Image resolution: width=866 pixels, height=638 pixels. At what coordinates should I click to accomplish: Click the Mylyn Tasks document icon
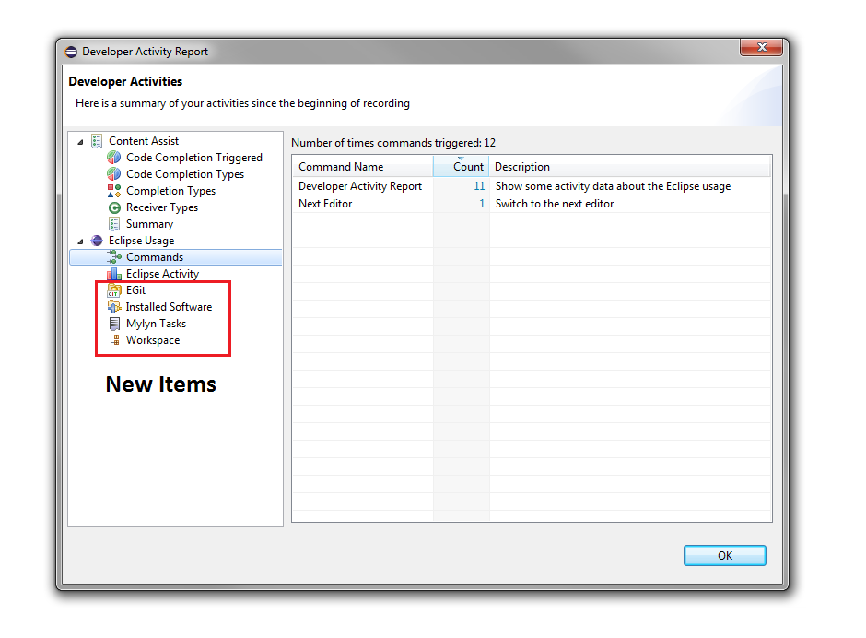click(x=114, y=324)
